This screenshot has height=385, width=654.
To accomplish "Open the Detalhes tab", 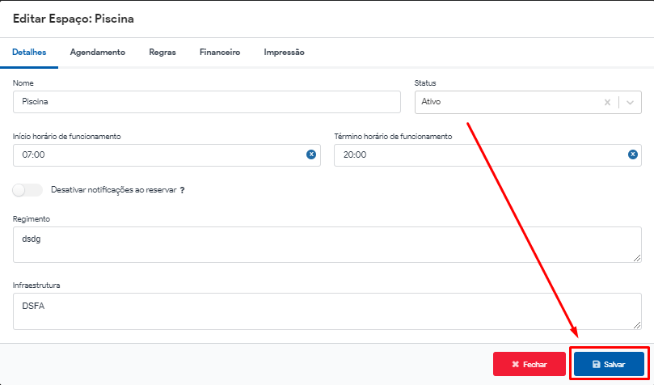I will click(29, 52).
